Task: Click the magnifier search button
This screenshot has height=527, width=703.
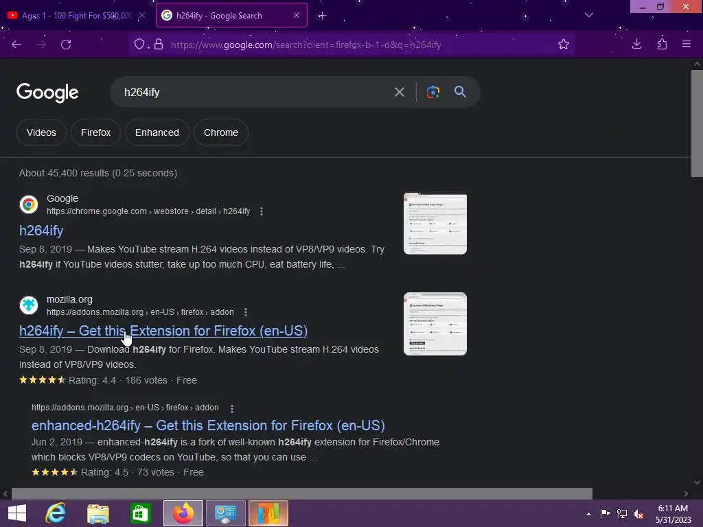Action: (x=460, y=92)
